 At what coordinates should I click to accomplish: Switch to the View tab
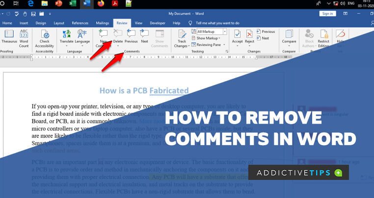pos(139,23)
